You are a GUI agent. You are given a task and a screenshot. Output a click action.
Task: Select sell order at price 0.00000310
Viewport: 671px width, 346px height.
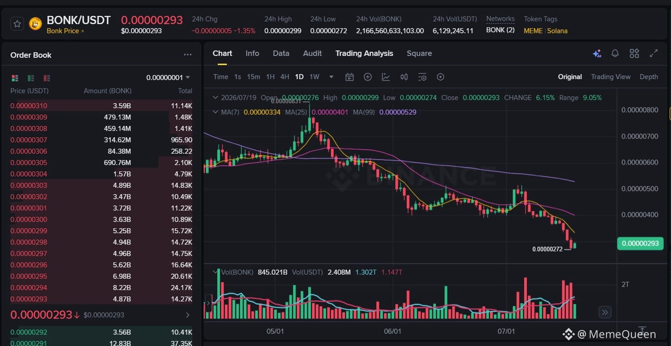coord(101,106)
